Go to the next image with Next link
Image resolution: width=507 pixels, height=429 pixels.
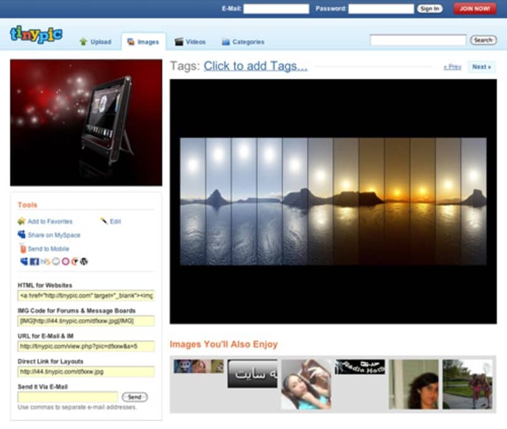[480, 67]
